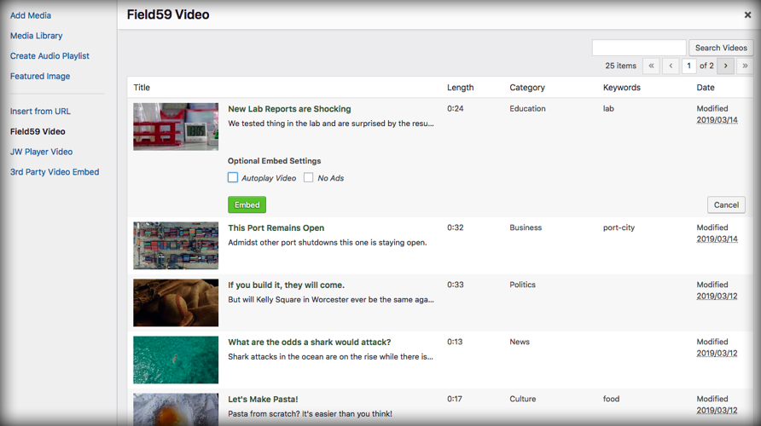
Task: Select Featured Image in the sidebar
Action: point(40,76)
